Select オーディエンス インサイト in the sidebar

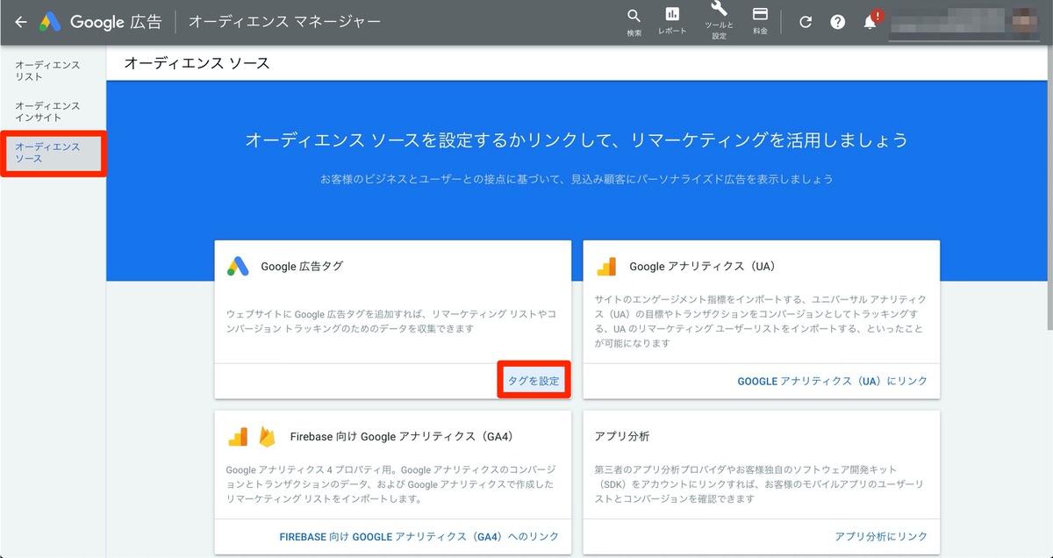47,111
